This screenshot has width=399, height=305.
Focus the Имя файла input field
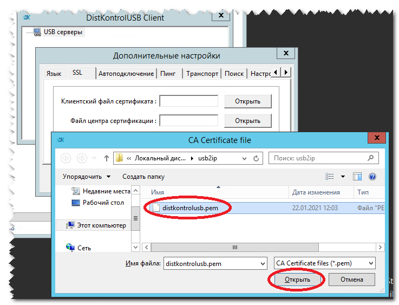point(215,263)
